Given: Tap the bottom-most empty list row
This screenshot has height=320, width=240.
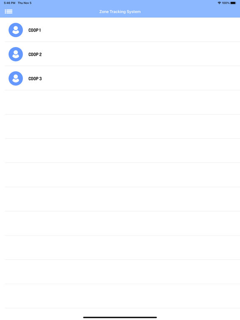Looking at the screenshot, I should point(122,296).
